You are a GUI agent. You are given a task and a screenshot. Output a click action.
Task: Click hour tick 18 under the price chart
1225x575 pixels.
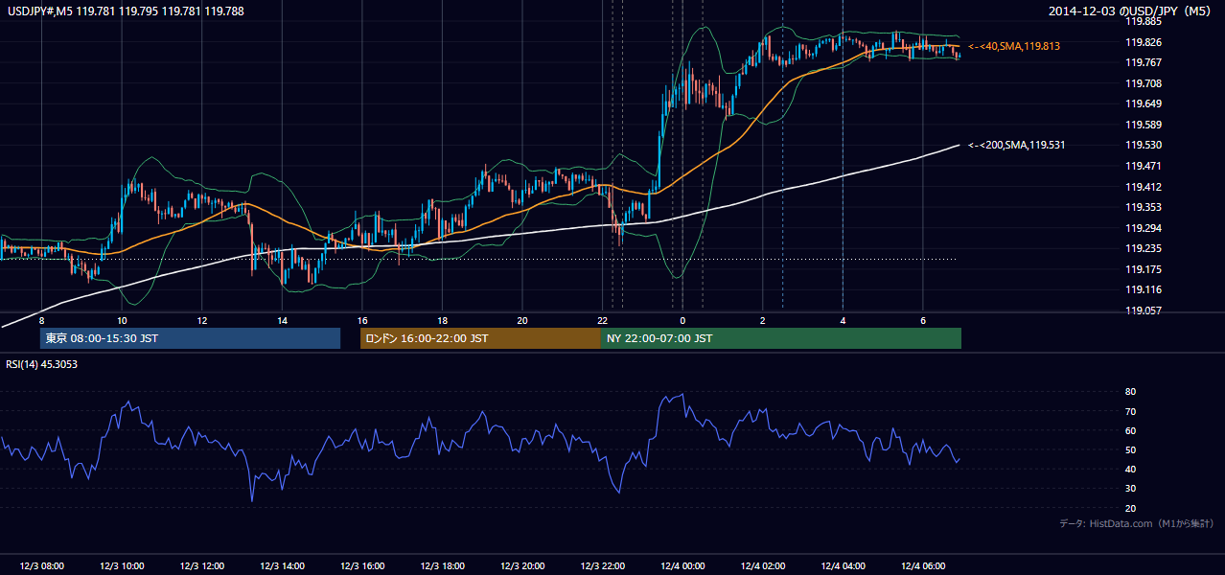442,320
